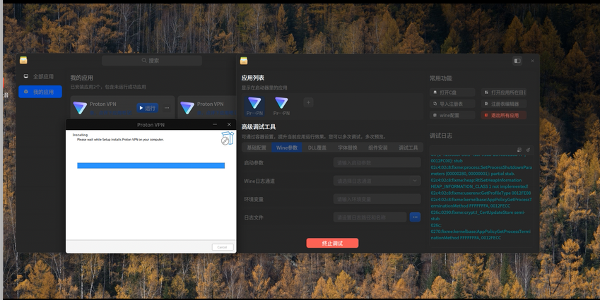Viewport: 600px width, 300px height.
Task: Close the Proton VPN installer window
Action: click(229, 124)
